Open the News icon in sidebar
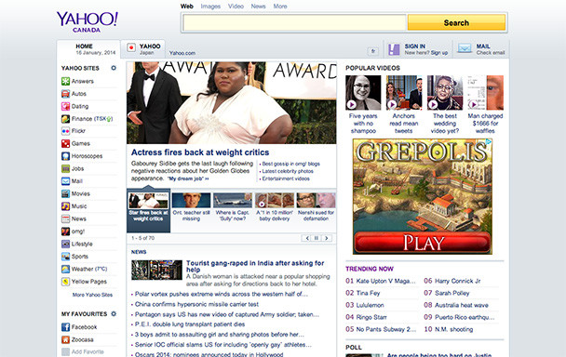 click(x=65, y=218)
